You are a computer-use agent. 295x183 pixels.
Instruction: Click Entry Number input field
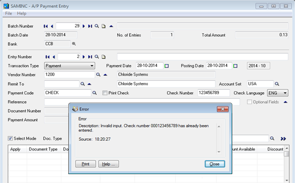[x=69, y=56]
